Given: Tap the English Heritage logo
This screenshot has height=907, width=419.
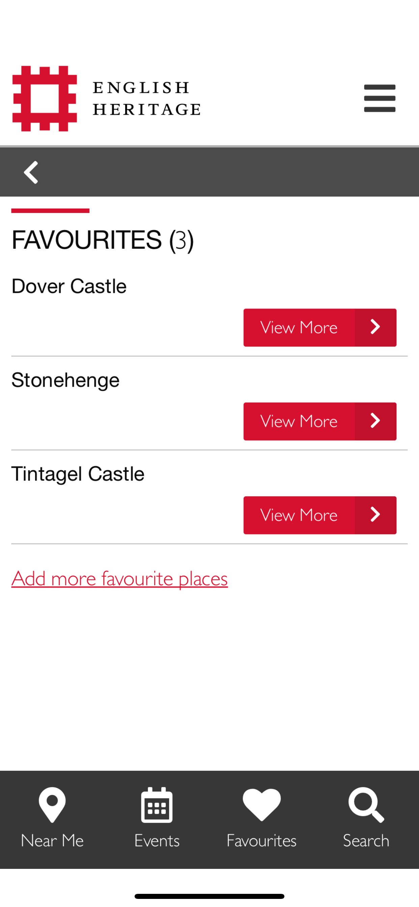Looking at the screenshot, I should coord(45,99).
